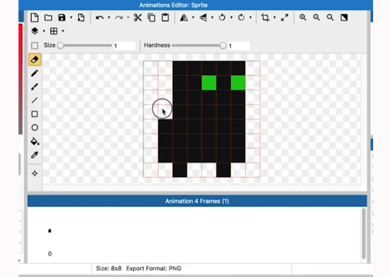Viewport: 391px width, 277px height.
Task: Paste from clipboard icon
Action: point(165,18)
